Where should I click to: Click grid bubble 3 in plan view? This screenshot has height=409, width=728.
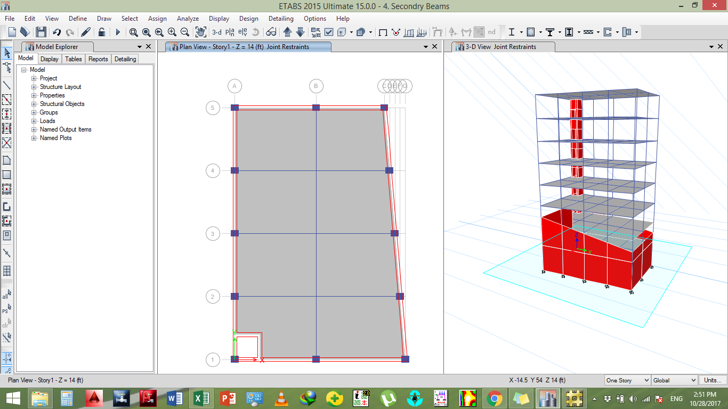(x=213, y=234)
